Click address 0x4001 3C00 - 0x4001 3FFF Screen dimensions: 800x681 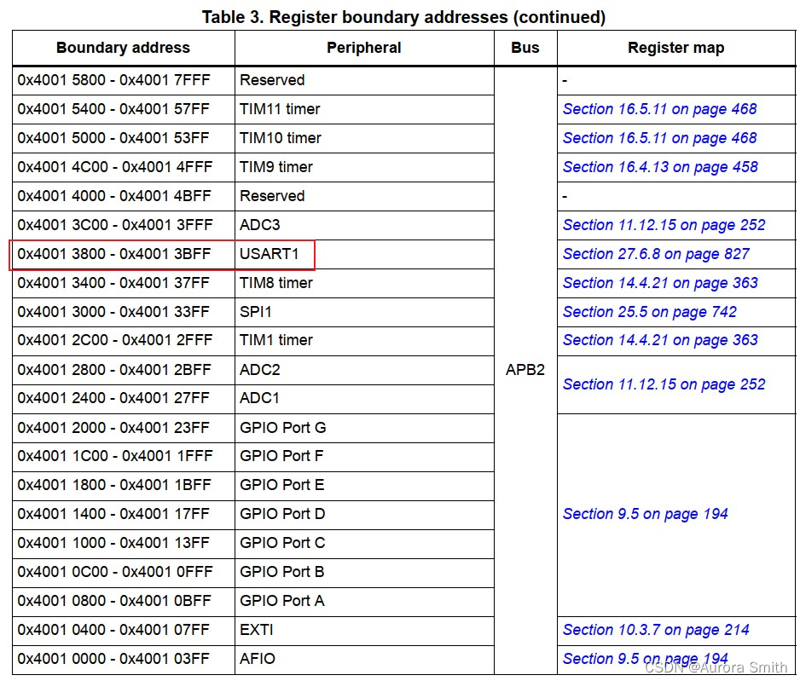point(115,225)
